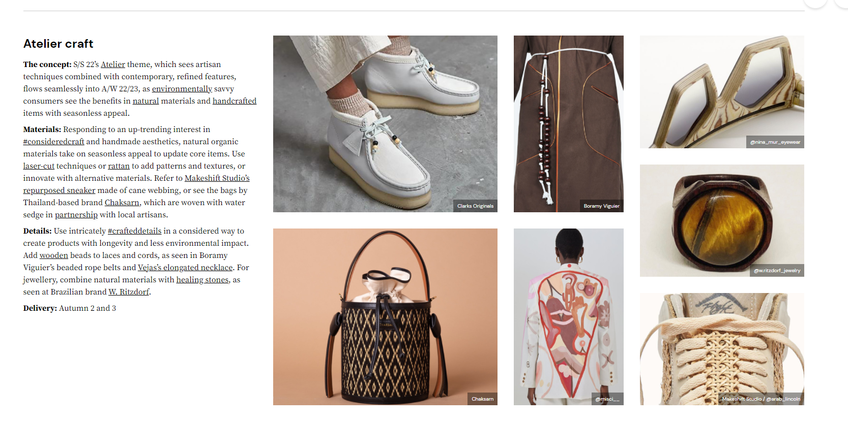View the Makeshift Studio woven sneaker image
Screen dimensions: 848x423
(722, 349)
